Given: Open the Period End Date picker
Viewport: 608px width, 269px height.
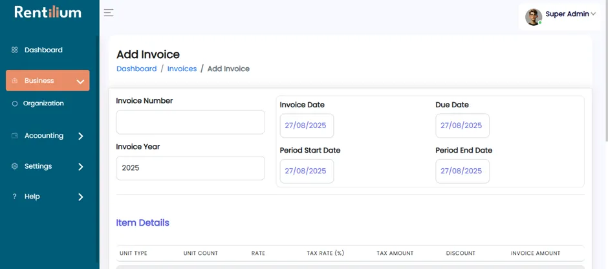Looking at the screenshot, I should point(462,171).
